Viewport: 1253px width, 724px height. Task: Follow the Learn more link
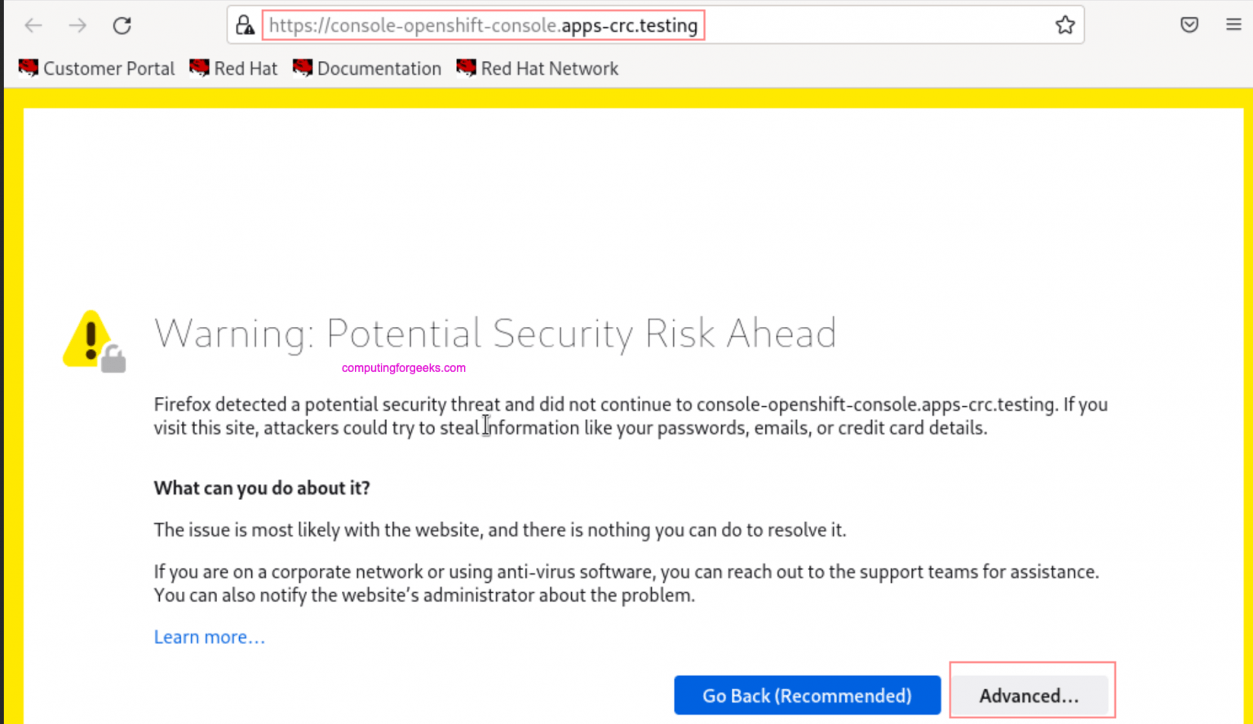(x=210, y=637)
